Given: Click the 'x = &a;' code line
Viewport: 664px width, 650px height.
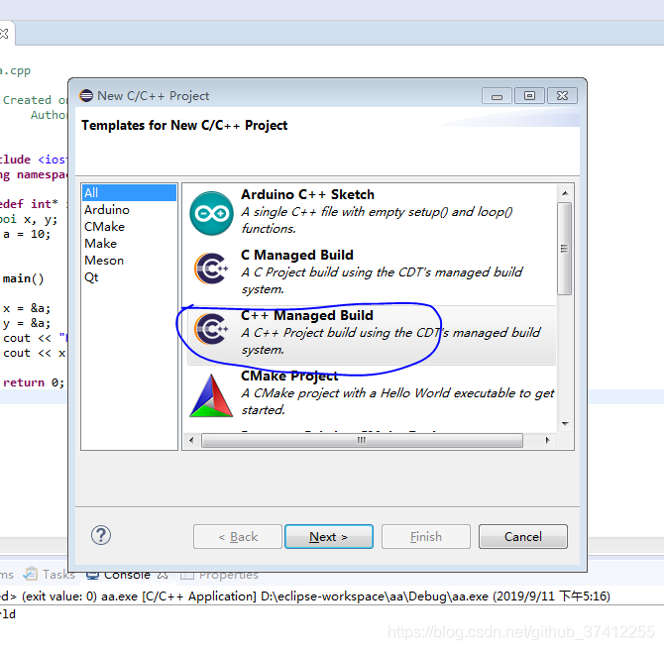Looking at the screenshot, I should [x=27, y=308].
